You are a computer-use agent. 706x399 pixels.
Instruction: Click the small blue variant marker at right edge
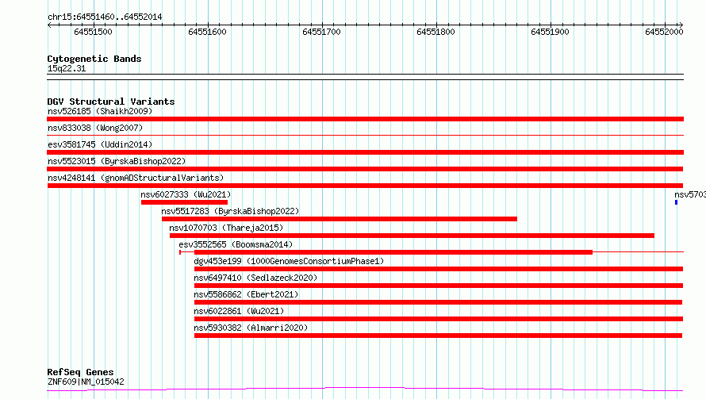pyautogui.click(x=677, y=202)
